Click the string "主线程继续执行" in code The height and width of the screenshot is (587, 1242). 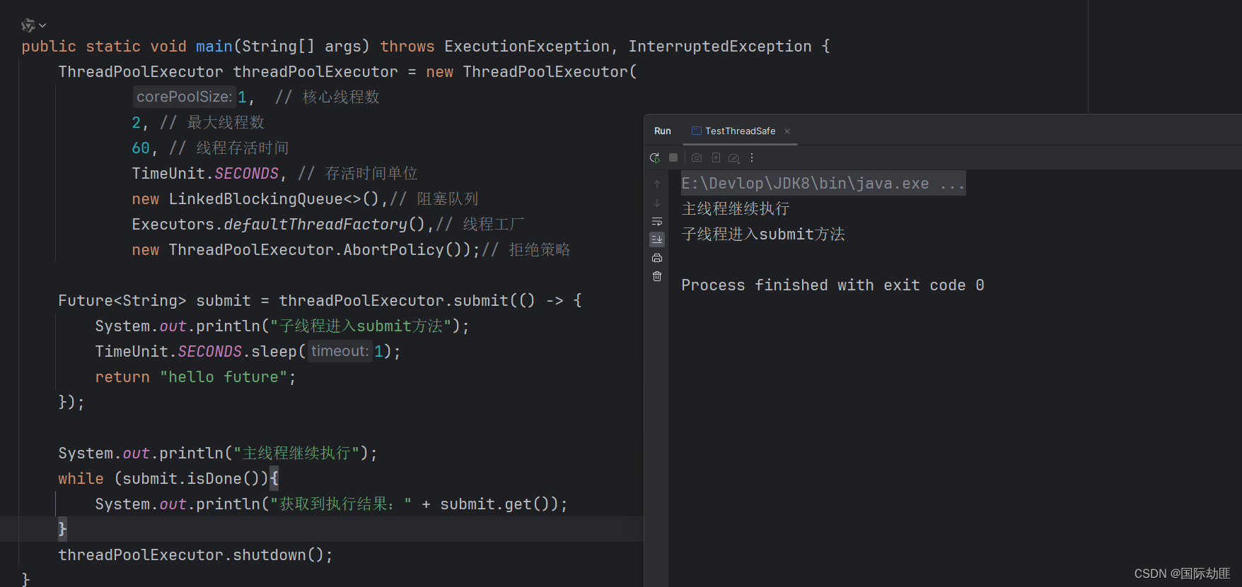pos(297,453)
